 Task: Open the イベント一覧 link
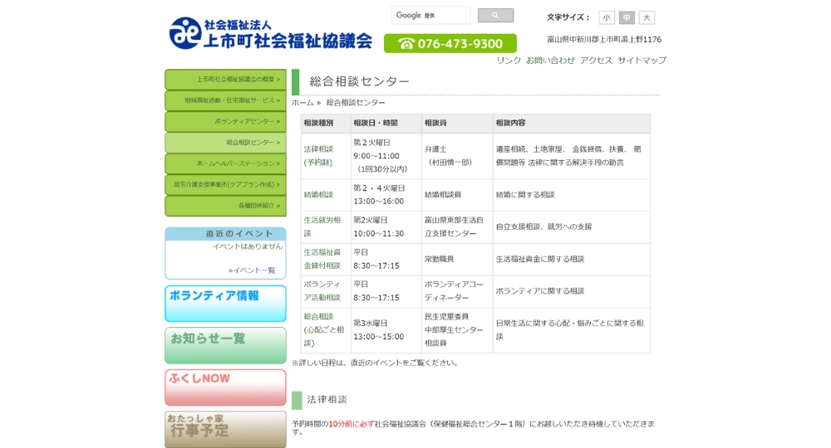252,270
